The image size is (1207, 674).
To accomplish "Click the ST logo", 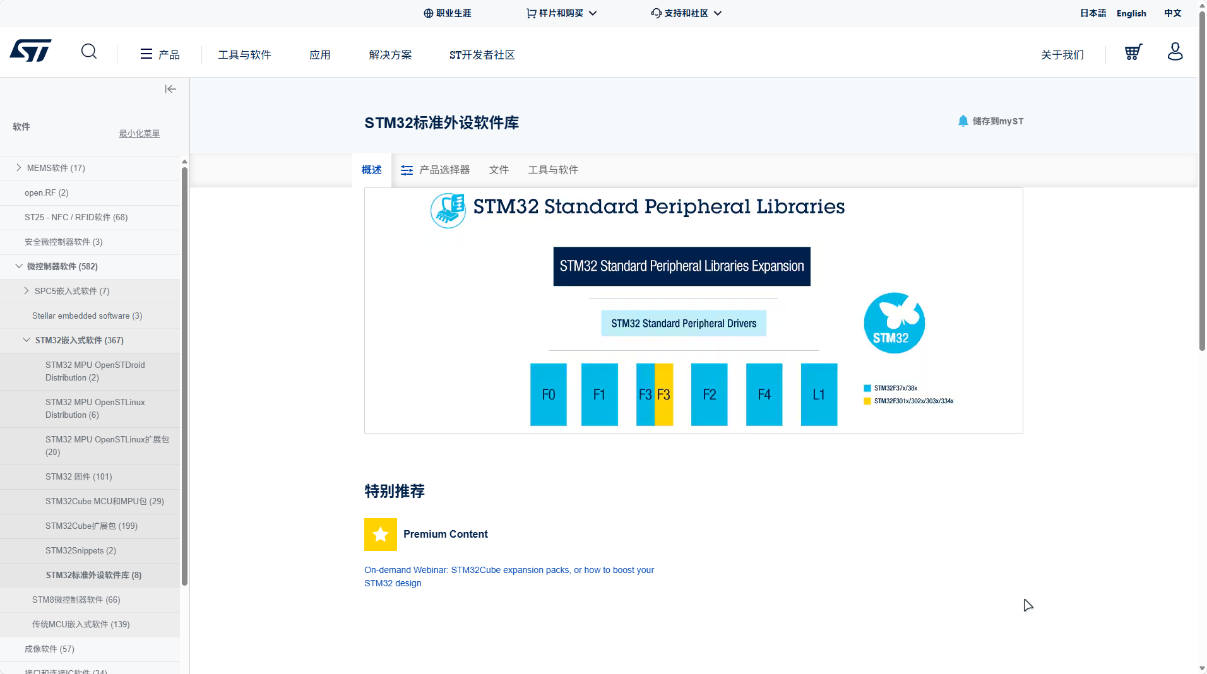I will (x=30, y=51).
